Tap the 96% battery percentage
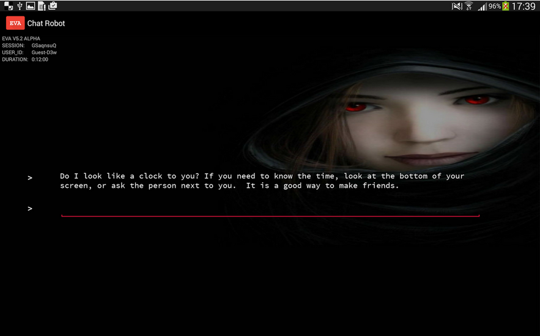 tap(495, 6)
